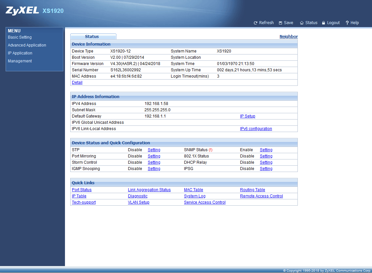Open the IPv6 configuration link
Image resolution: width=372 pixels, height=273 pixels.
(x=256, y=129)
